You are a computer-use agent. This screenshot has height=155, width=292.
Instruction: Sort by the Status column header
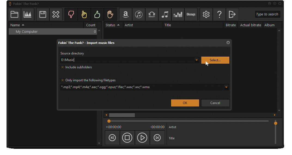pos(113,25)
